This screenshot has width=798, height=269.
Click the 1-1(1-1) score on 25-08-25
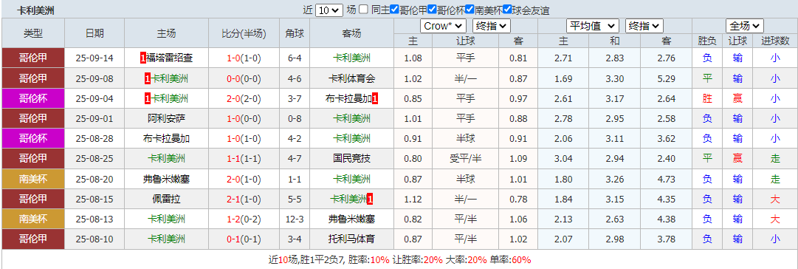pos(244,158)
